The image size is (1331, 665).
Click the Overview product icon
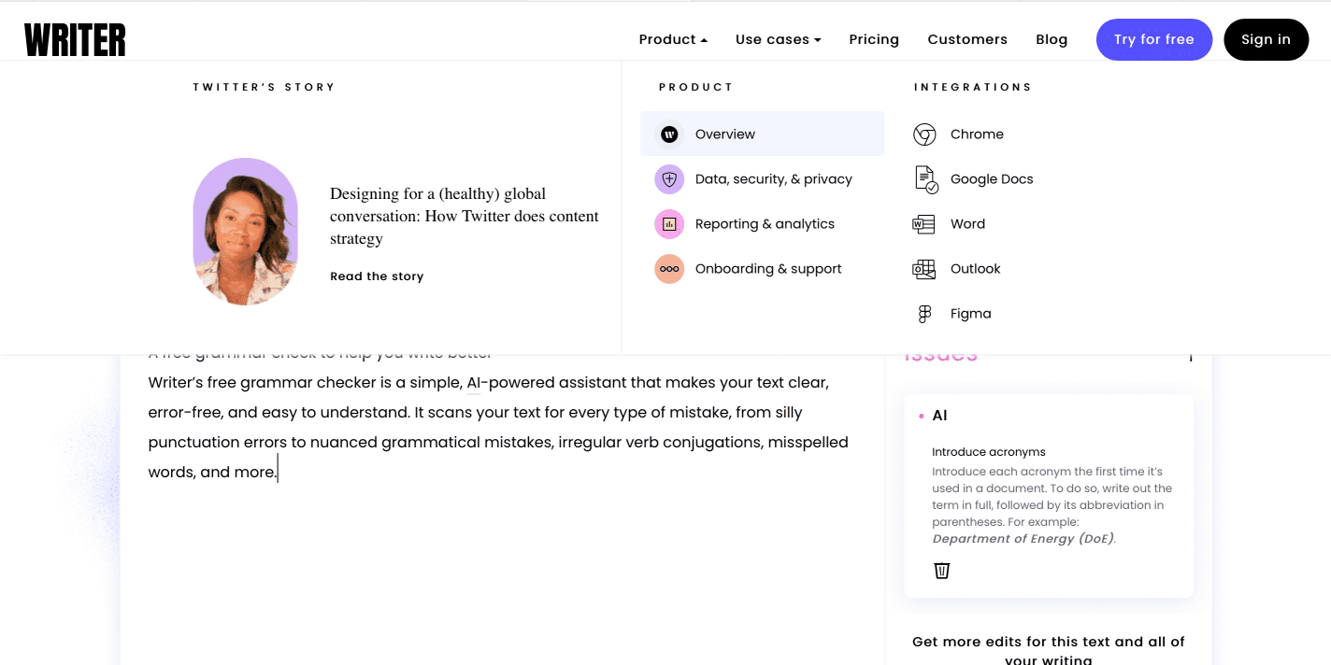[669, 134]
